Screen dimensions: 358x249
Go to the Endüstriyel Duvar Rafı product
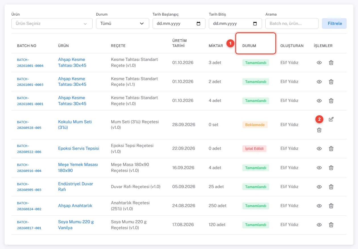coord(76,187)
